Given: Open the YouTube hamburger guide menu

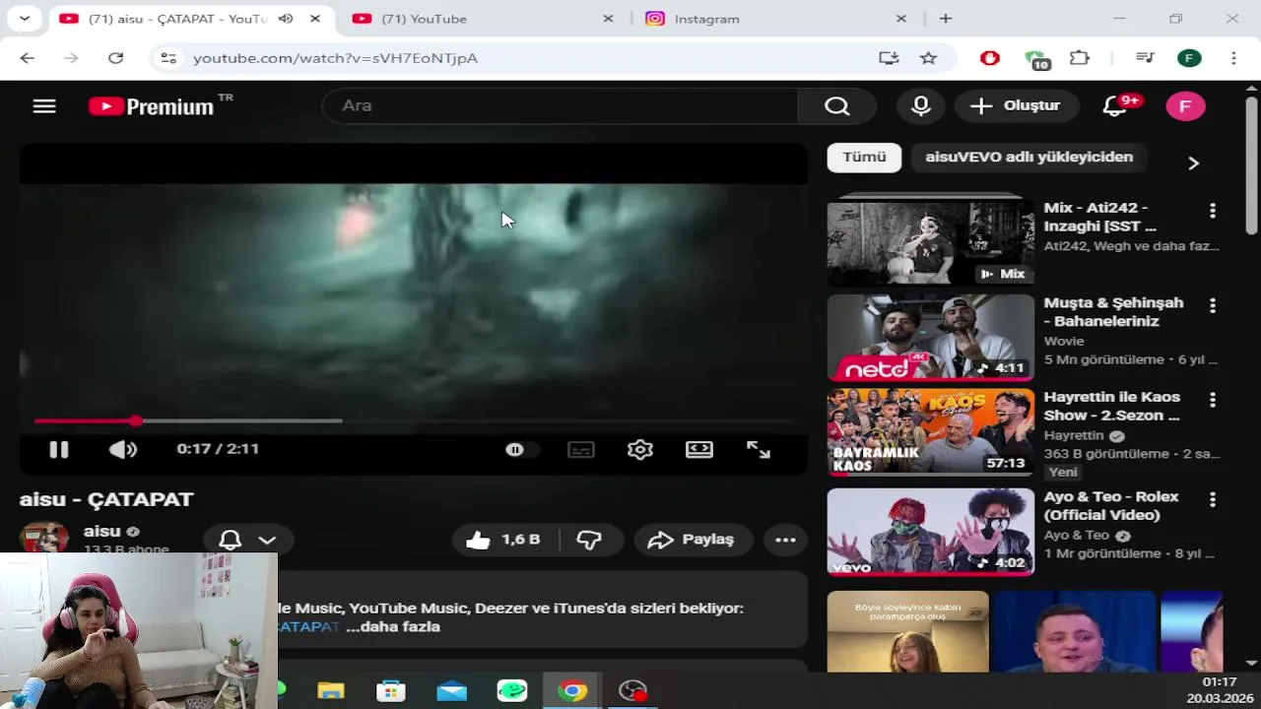Looking at the screenshot, I should [x=44, y=106].
